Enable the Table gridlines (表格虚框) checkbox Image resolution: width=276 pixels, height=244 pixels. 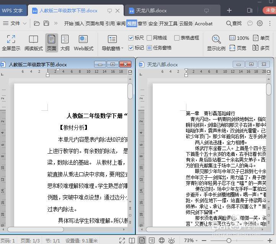tap(177, 38)
